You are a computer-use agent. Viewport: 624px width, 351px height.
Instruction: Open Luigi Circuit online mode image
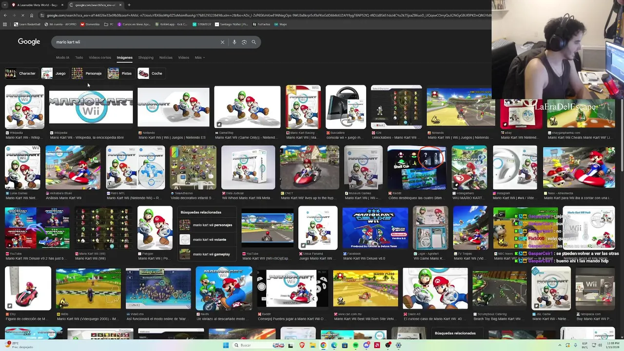[158, 289]
